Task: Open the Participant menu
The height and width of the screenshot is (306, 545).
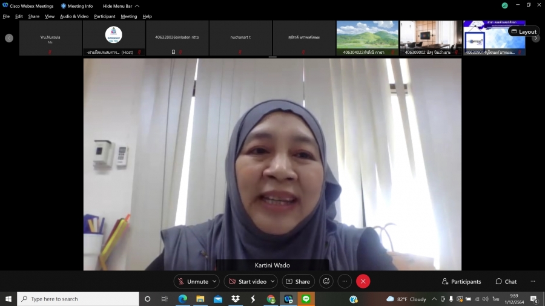Action: pyautogui.click(x=104, y=16)
